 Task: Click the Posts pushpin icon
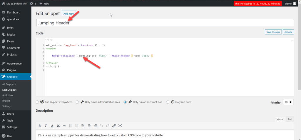coord(4,28)
